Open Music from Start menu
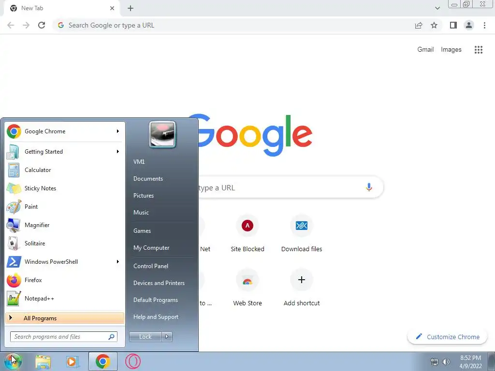This screenshot has width=495, height=371. [141, 213]
